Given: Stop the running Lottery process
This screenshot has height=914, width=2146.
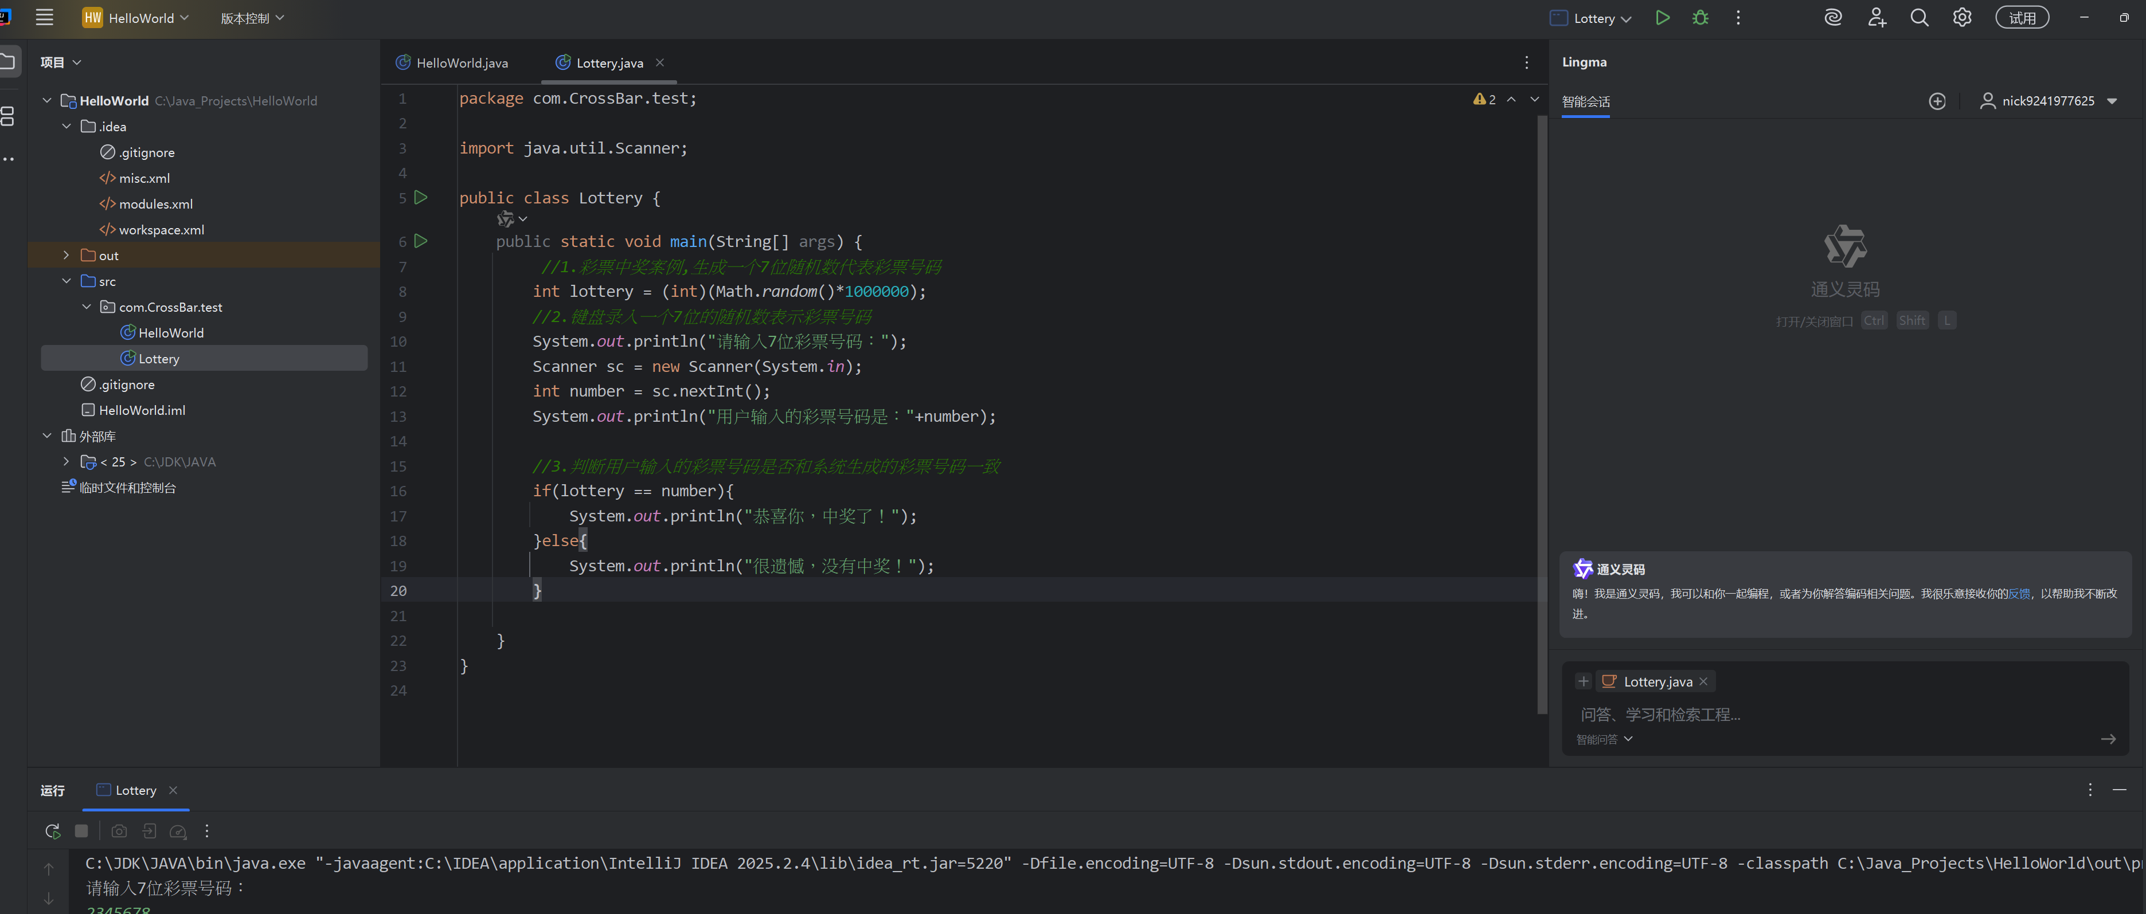Looking at the screenshot, I should [x=81, y=831].
